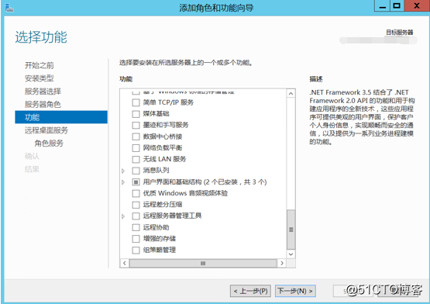Tick the 消息队列 checkbox
Screen dimensions: 430x304
click(136, 171)
